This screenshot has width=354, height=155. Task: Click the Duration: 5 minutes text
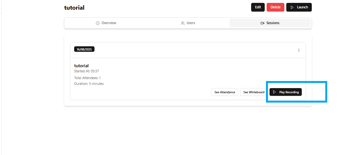click(89, 84)
